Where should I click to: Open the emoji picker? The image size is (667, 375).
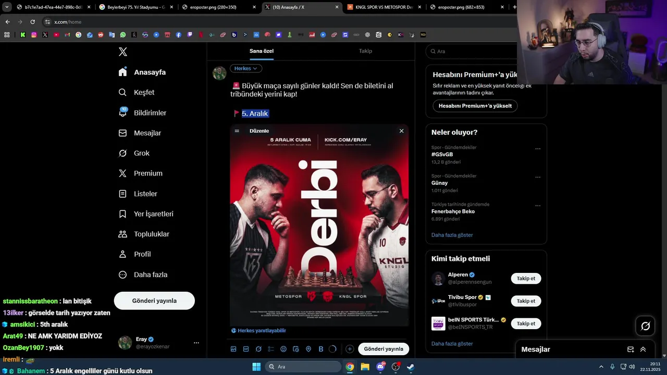[x=283, y=349]
